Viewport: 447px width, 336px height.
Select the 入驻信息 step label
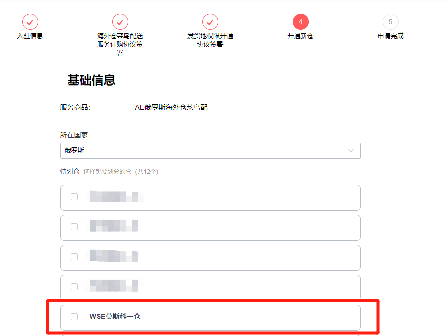pyautogui.click(x=30, y=36)
